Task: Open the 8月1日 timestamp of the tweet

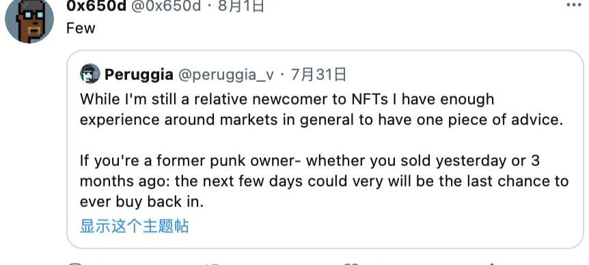Action: [x=241, y=6]
